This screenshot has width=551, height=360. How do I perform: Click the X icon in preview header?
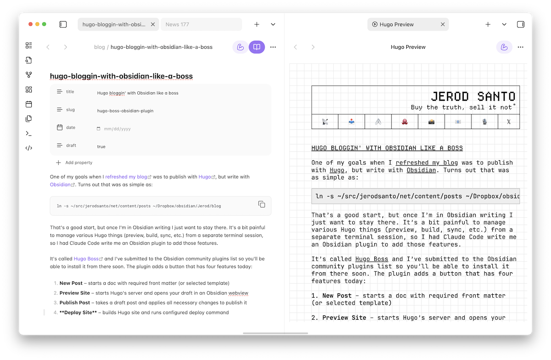pos(508,122)
